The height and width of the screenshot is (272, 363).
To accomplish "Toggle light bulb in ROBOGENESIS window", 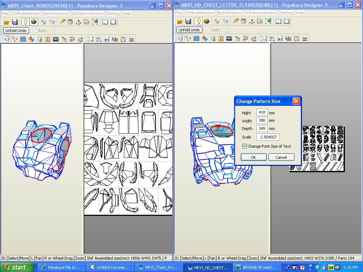I will 25,22.
